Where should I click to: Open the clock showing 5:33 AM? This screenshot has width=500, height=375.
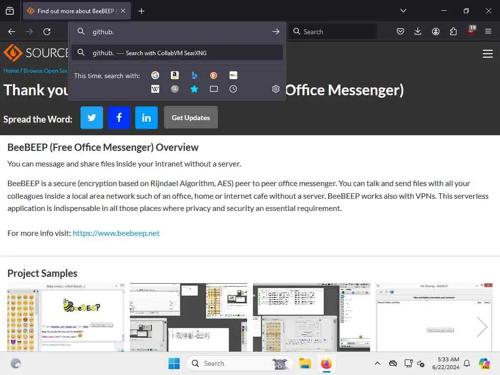(446, 363)
